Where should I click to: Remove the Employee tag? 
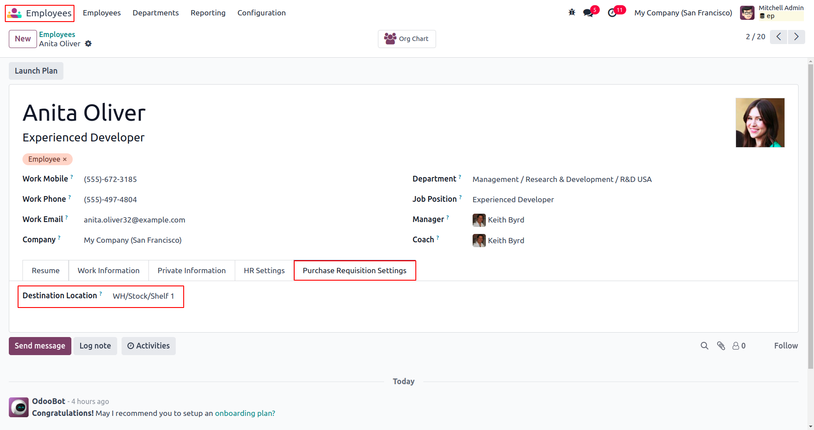click(65, 159)
